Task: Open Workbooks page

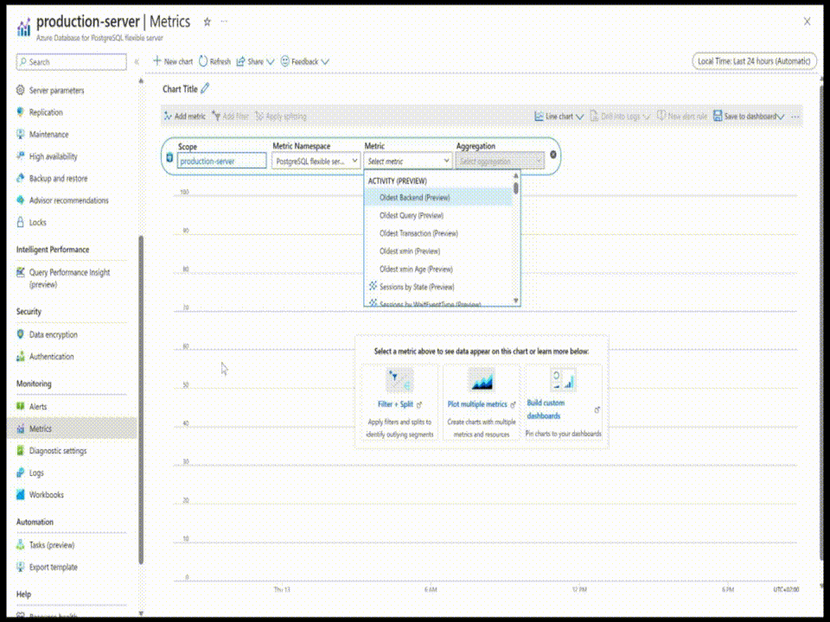Action: pyautogui.click(x=46, y=495)
